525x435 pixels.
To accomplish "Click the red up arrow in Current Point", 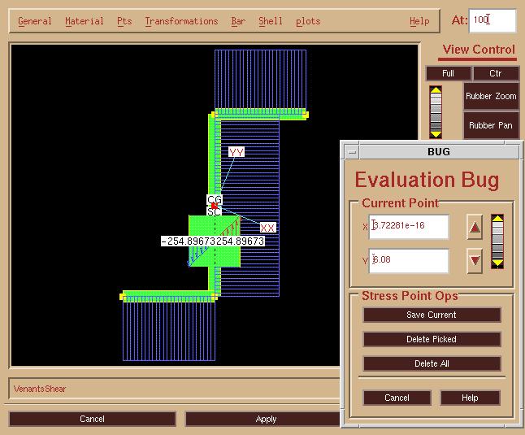I will pos(475,228).
